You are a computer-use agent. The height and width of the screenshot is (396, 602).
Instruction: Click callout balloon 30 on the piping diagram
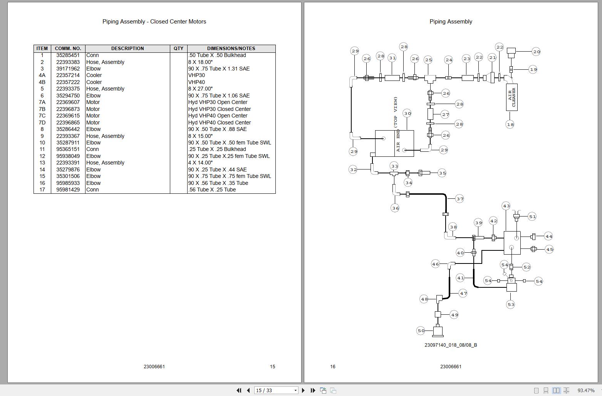(x=407, y=113)
